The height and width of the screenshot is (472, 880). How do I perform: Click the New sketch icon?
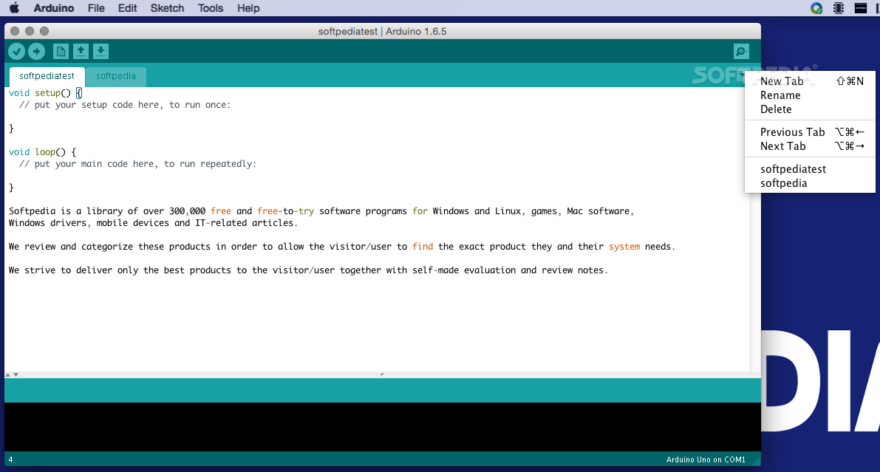click(x=60, y=51)
